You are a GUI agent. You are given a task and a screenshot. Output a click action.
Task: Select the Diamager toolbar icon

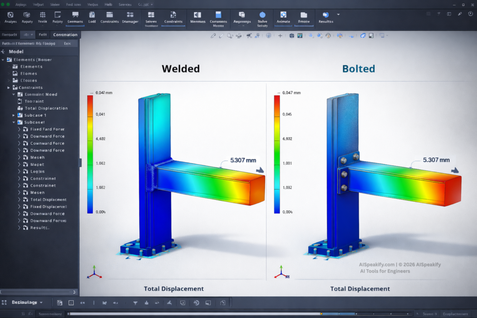130,17
